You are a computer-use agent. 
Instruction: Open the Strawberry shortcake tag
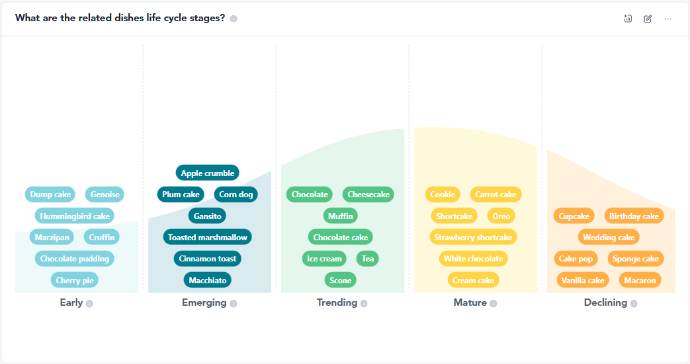(x=473, y=237)
